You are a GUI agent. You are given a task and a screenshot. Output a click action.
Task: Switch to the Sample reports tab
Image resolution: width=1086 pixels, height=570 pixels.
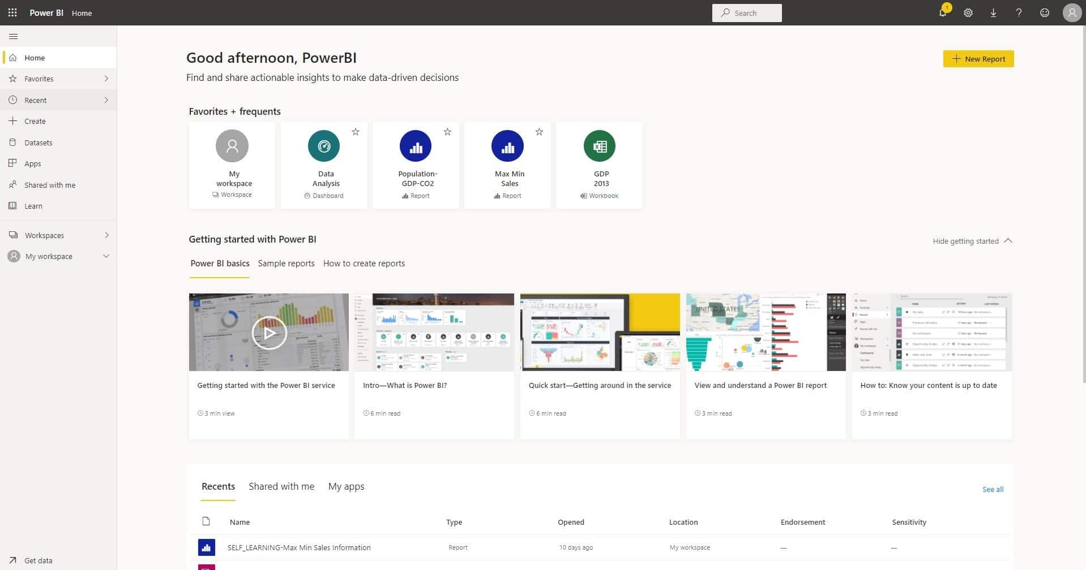coord(286,263)
